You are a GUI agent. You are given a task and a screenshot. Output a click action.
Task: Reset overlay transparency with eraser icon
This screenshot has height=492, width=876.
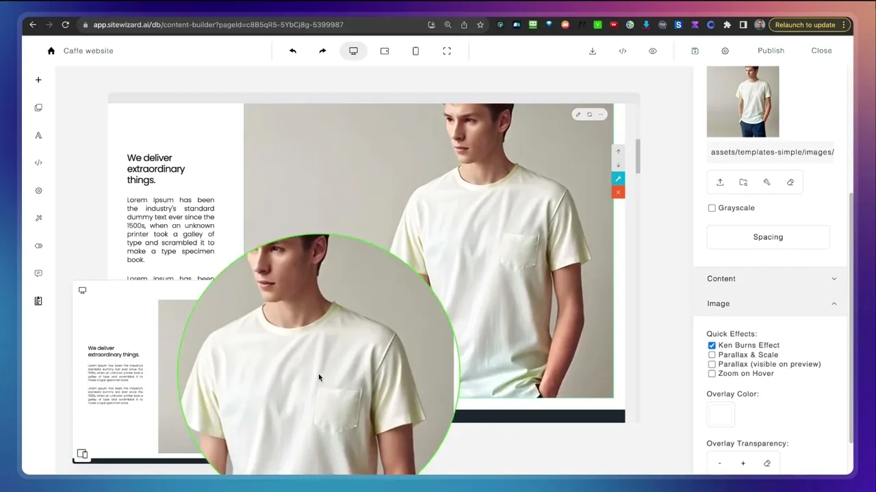pyautogui.click(x=766, y=463)
